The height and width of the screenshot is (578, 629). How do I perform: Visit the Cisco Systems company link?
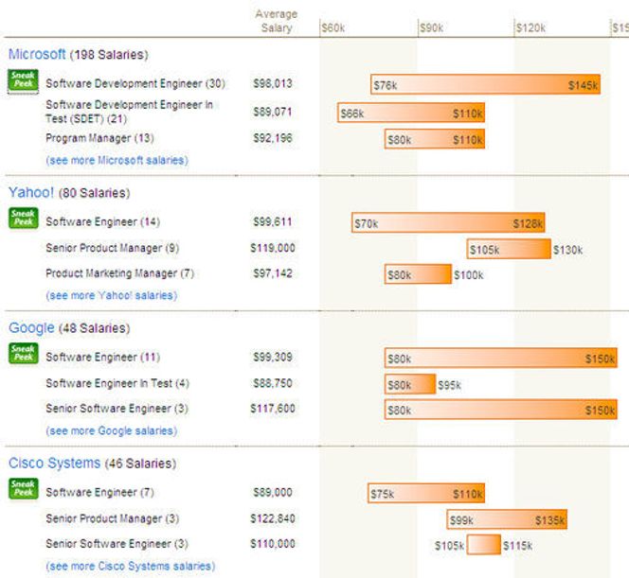55,463
